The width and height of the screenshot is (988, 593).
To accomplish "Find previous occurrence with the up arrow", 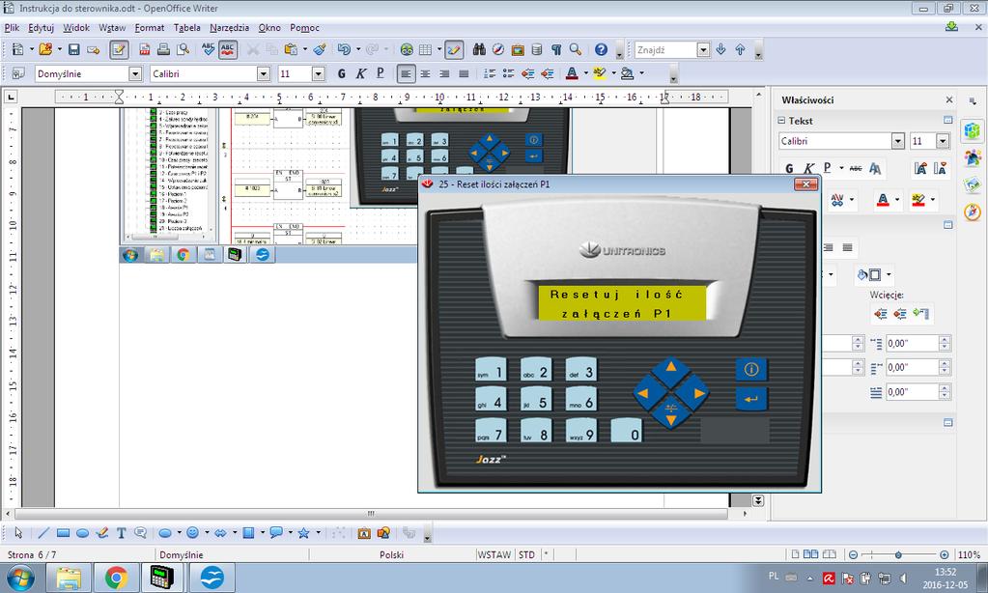I will pyautogui.click(x=741, y=49).
